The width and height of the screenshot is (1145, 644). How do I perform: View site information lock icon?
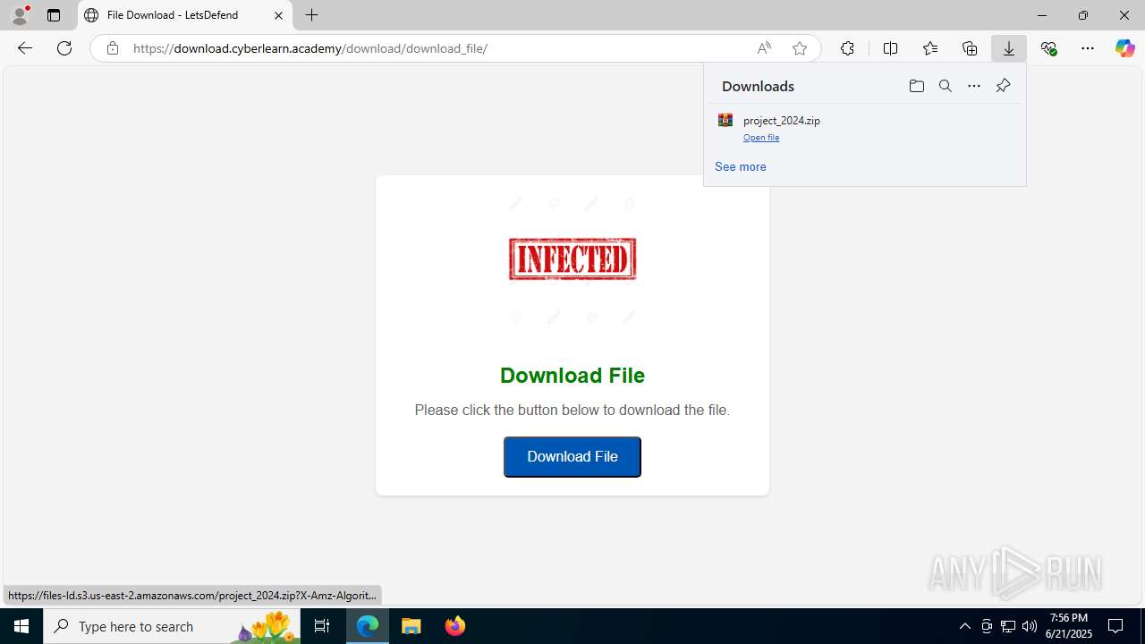pyautogui.click(x=112, y=48)
